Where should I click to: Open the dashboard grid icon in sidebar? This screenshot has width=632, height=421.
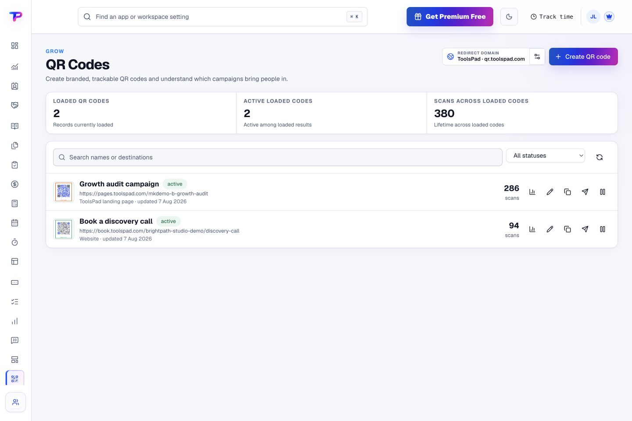click(14, 46)
